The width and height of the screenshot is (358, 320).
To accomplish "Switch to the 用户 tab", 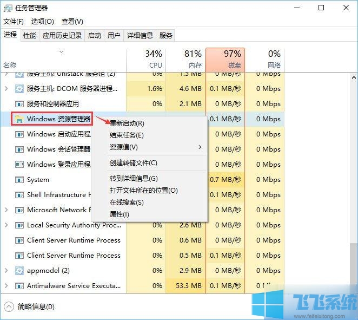I will [114, 35].
